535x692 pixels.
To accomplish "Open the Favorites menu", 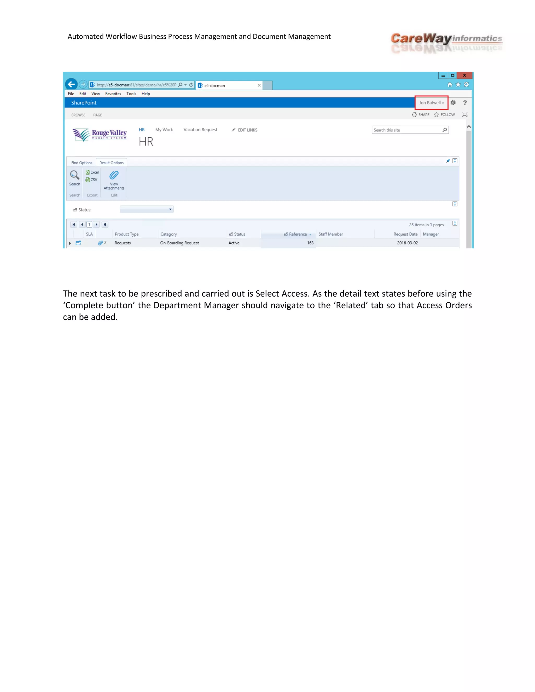I will tap(113, 94).
